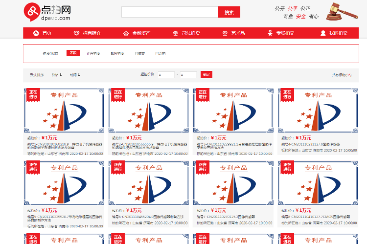This screenshot has width=367, height=244.
Task: Open thumbnail of patent 编号8-CN201110410127.7
Action: click(x=318, y=183)
